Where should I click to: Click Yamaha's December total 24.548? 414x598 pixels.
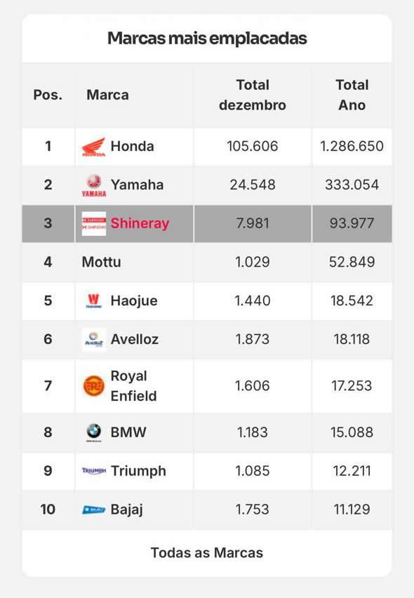pyautogui.click(x=253, y=185)
